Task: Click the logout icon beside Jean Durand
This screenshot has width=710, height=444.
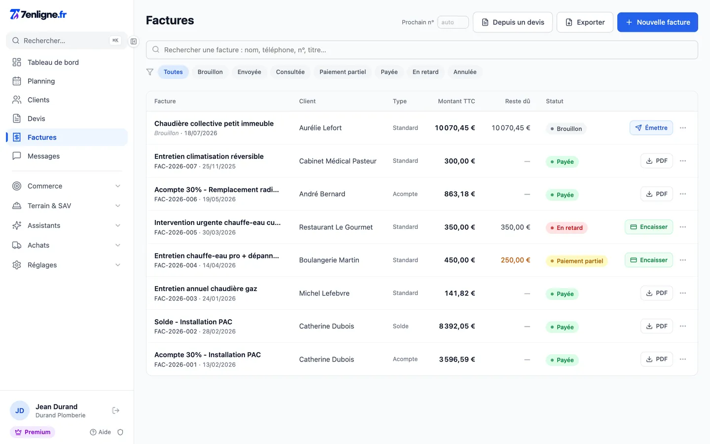Action: tap(116, 410)
